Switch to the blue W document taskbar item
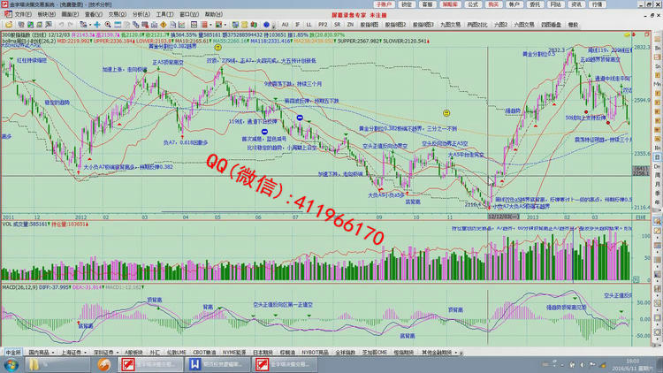The image size is (663, 373). pyautogui.click(x=218, y=364)
